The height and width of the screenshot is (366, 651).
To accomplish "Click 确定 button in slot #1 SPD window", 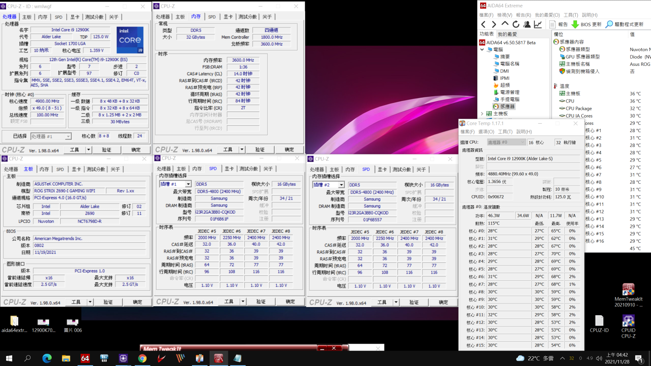I will coord(291,302).
